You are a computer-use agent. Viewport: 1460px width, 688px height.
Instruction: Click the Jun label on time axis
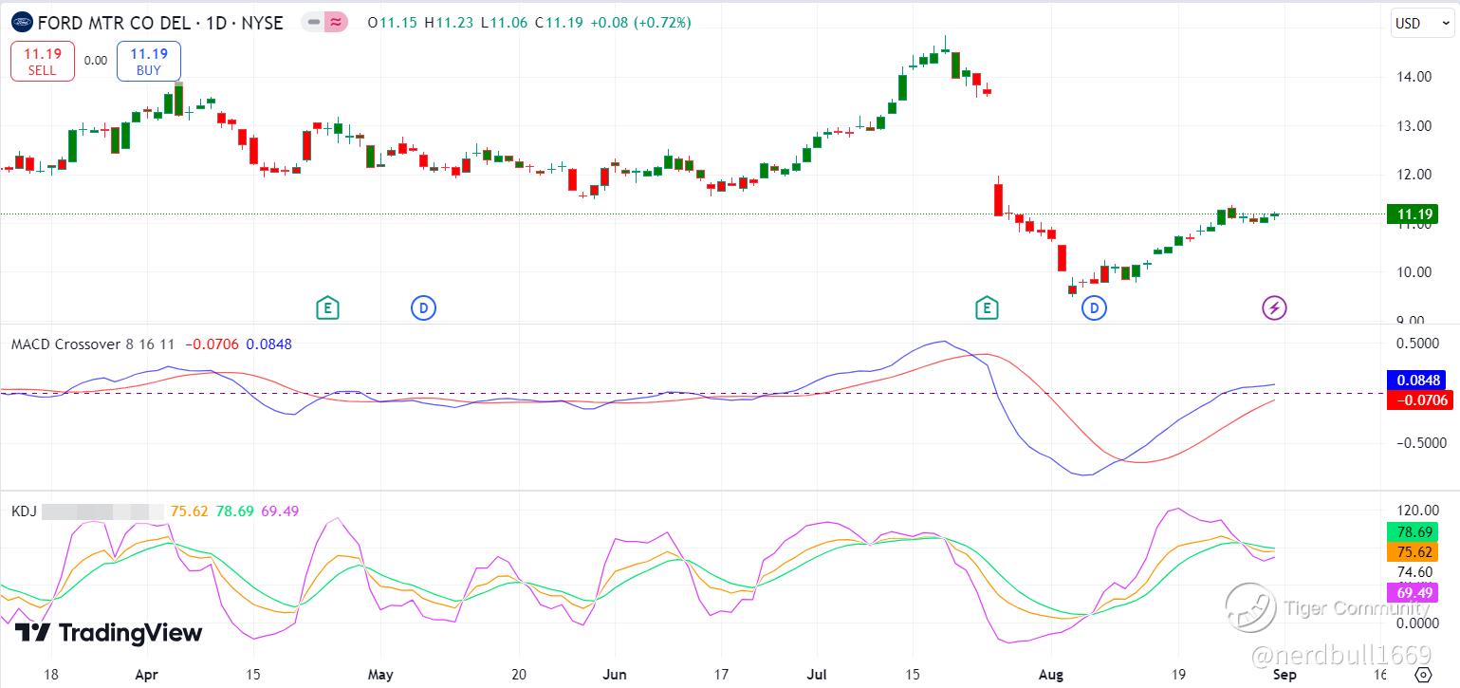(x=615, y=675)
